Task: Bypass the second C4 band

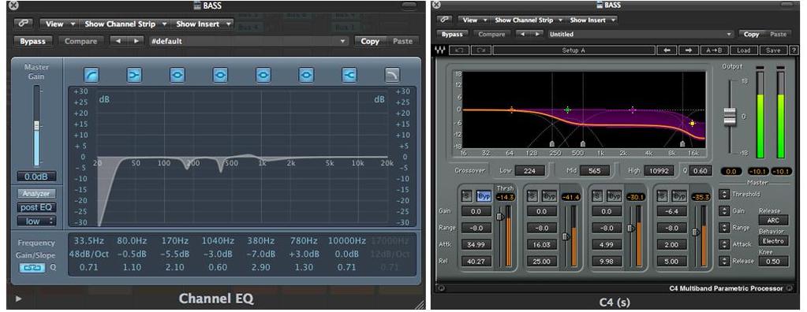Action: pyautogui.click(x=550, y=196)
